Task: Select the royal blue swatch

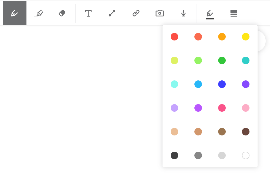Action: pyautogui.click(x=222, y=84)
